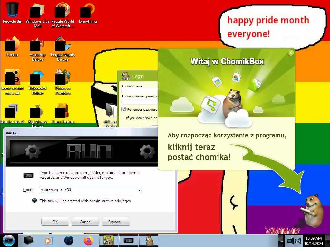Open Bejeweled Deluxe desktop icon

coord(37,82)
